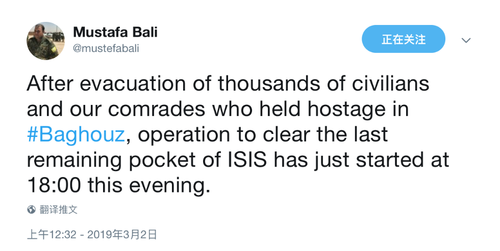The image size is (500, 251).
Task: Click the 关注 characters inside follow button
Action: point(414,39)
